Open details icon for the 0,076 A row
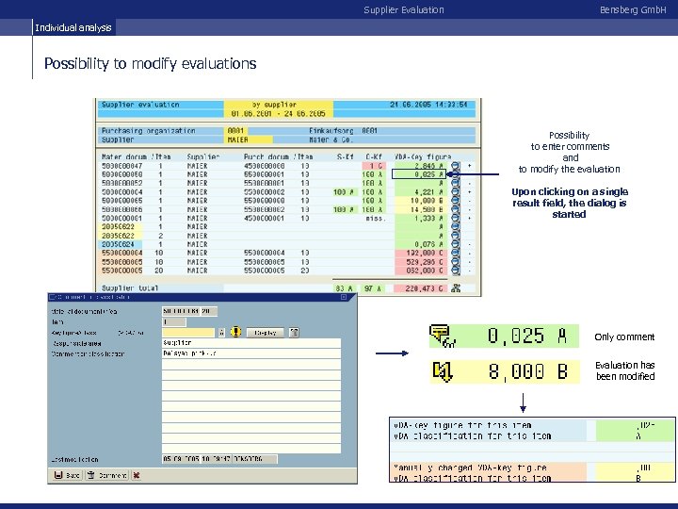This screenshot has height=509, width=678. [x=456, y=244]
